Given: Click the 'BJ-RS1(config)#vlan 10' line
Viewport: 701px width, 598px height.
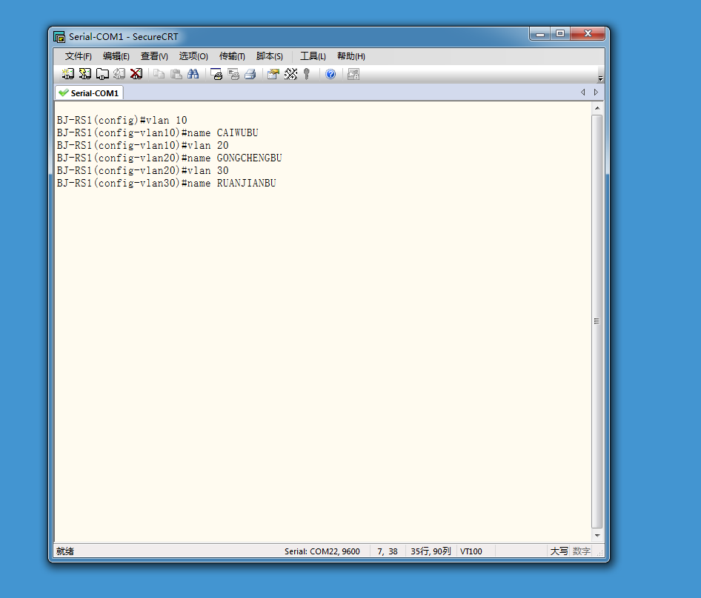Looking at the screenshot, I should (x=122, y=121).
